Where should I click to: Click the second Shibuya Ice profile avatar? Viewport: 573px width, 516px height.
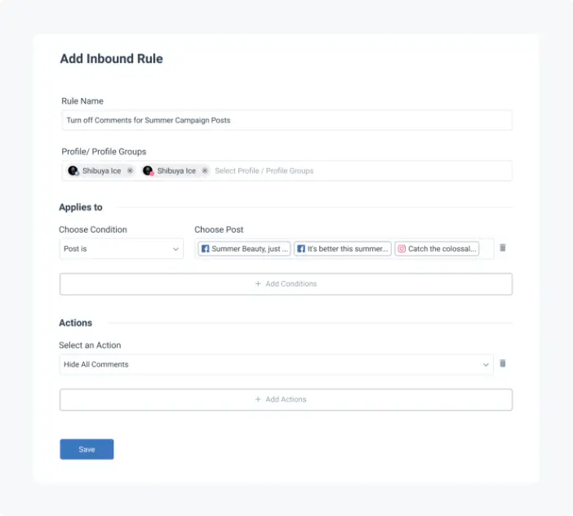point(148,171)
